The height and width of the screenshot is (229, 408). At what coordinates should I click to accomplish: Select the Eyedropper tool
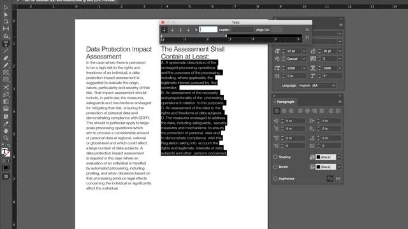coord(6,123)
